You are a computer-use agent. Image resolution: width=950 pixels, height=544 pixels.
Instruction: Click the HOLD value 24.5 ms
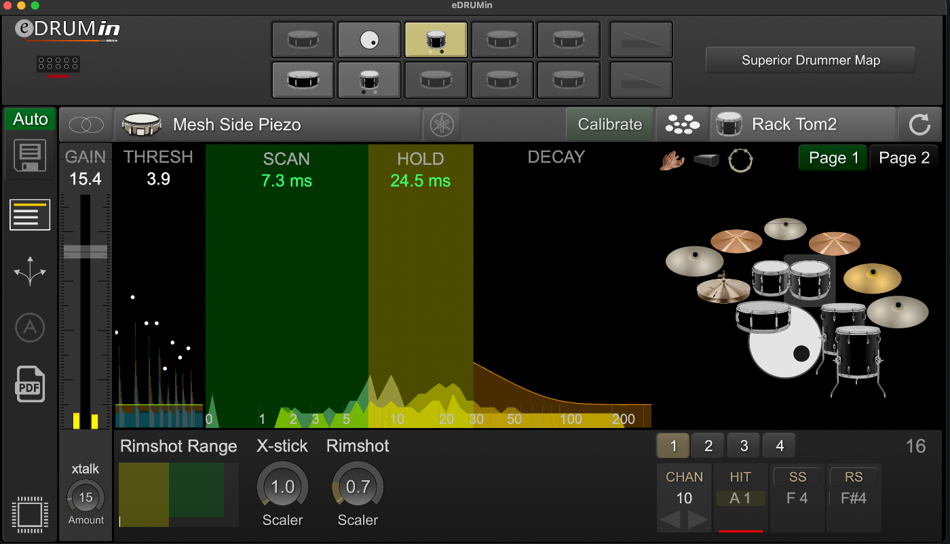coord(421,181)
